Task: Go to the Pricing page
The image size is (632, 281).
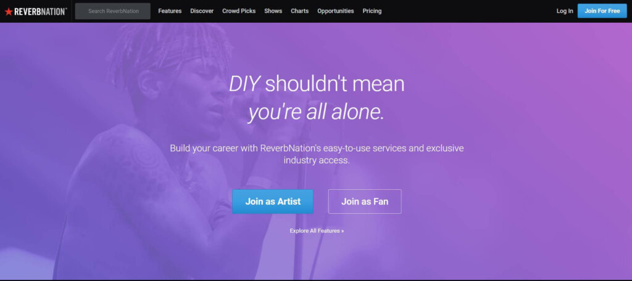Action: 372,11
